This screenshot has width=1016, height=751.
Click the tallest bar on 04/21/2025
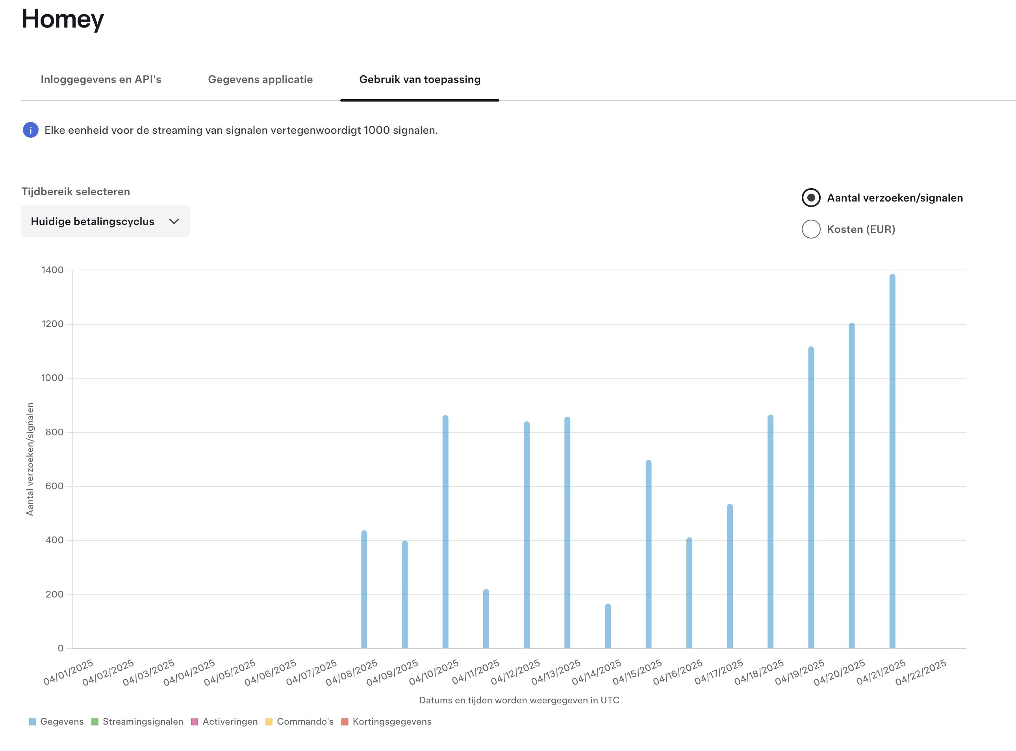(892, 461)
